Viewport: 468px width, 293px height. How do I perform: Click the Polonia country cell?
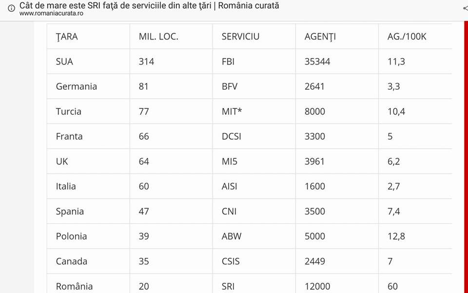coord(72,236)
